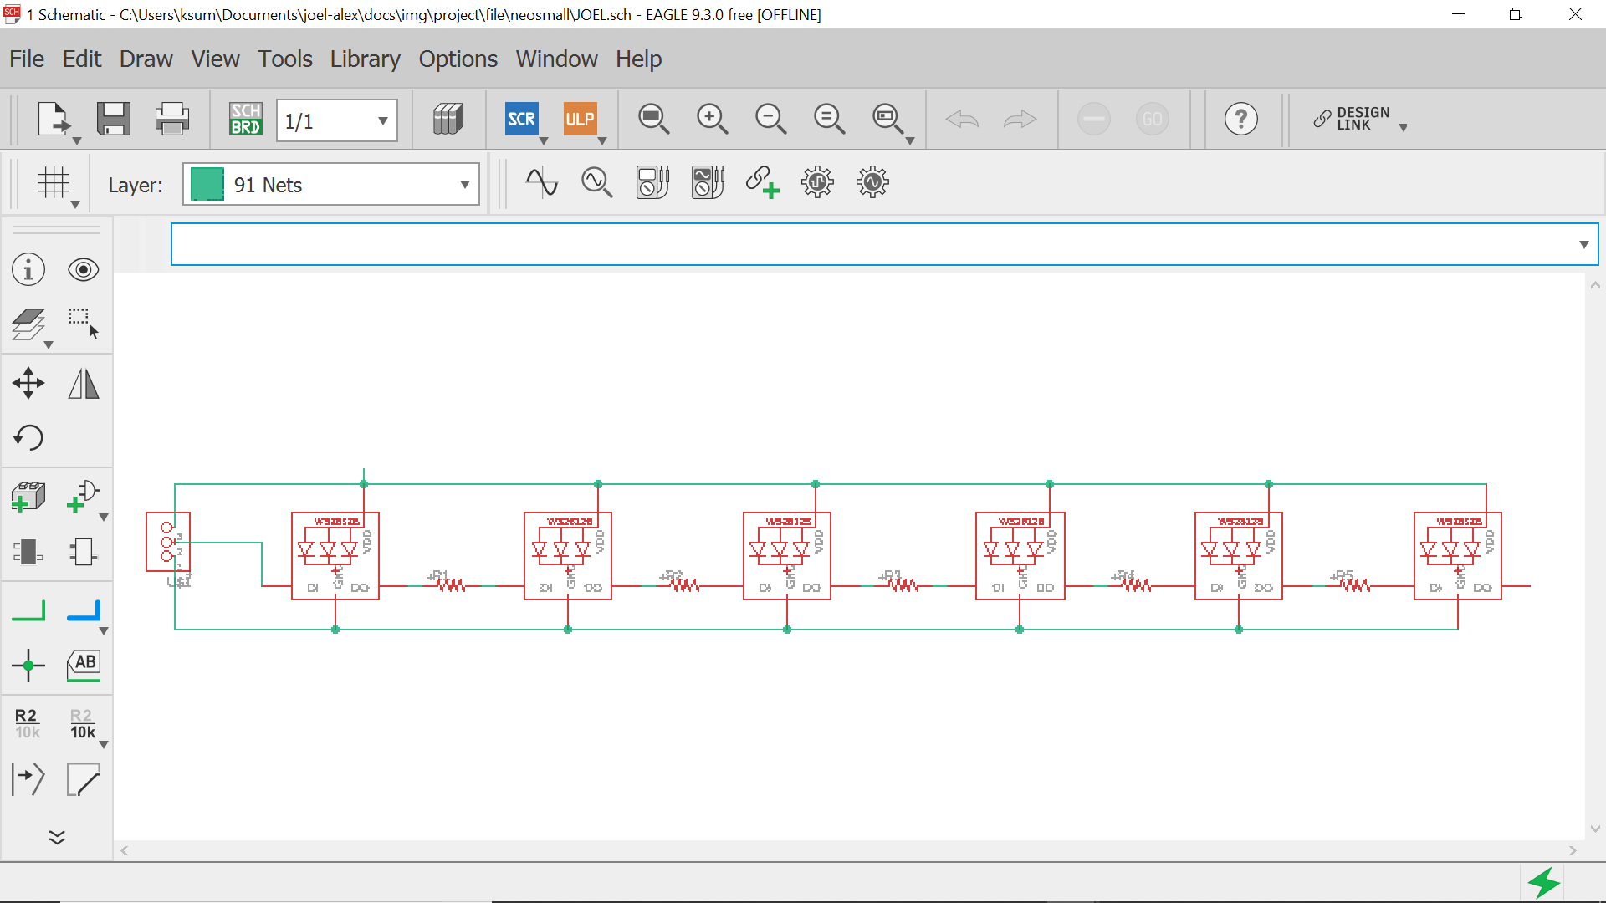Select the Move tool
Image resolution: width=1606 pixels, height=903 pixels.
pyautogui.click(x=28, y=384)
